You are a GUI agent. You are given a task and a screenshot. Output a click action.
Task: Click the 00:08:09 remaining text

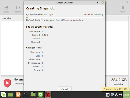94,15
